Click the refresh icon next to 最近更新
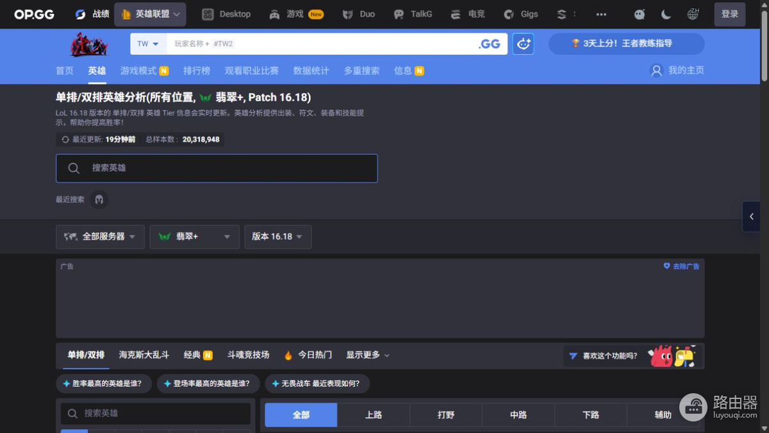 point(65,139)
